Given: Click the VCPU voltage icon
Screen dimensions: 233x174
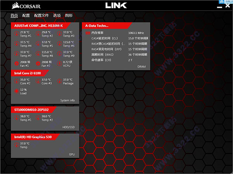Looking at the screenshot, I should [59, 64].
